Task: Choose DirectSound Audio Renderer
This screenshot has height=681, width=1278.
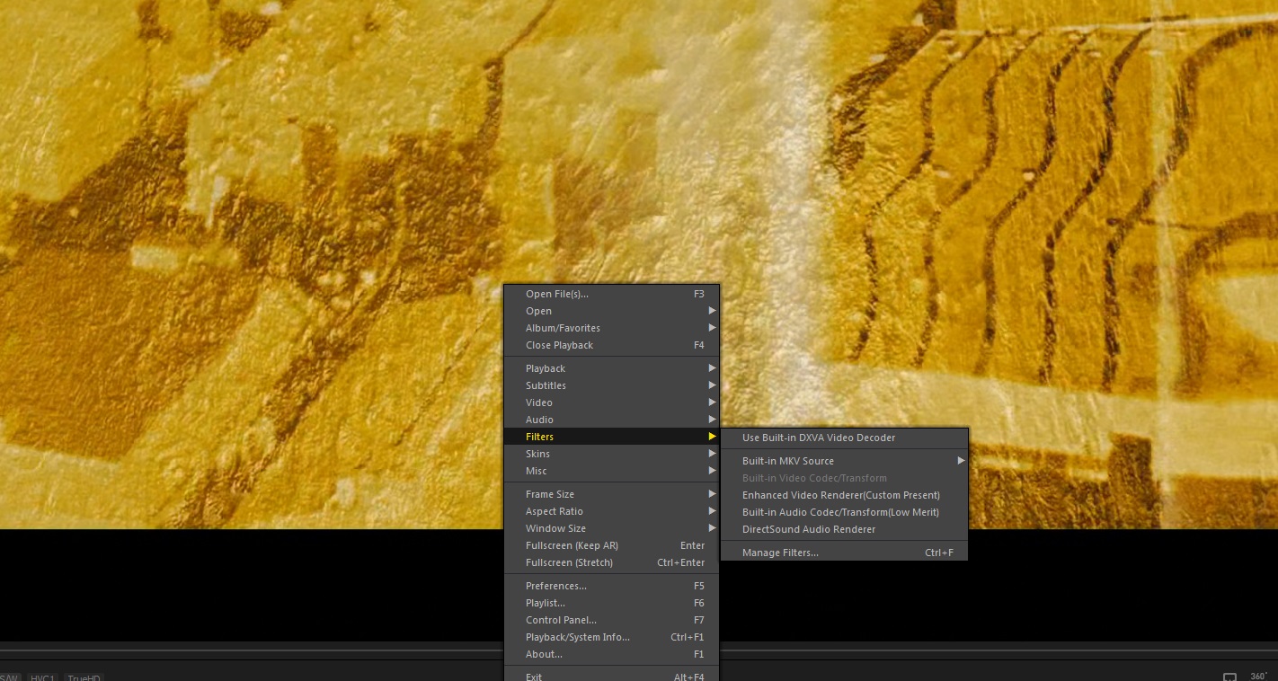Action: coord(808,529)
